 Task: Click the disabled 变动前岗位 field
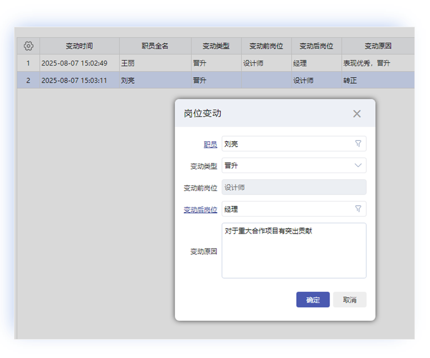pyautogui.click(x=294, y=188)
